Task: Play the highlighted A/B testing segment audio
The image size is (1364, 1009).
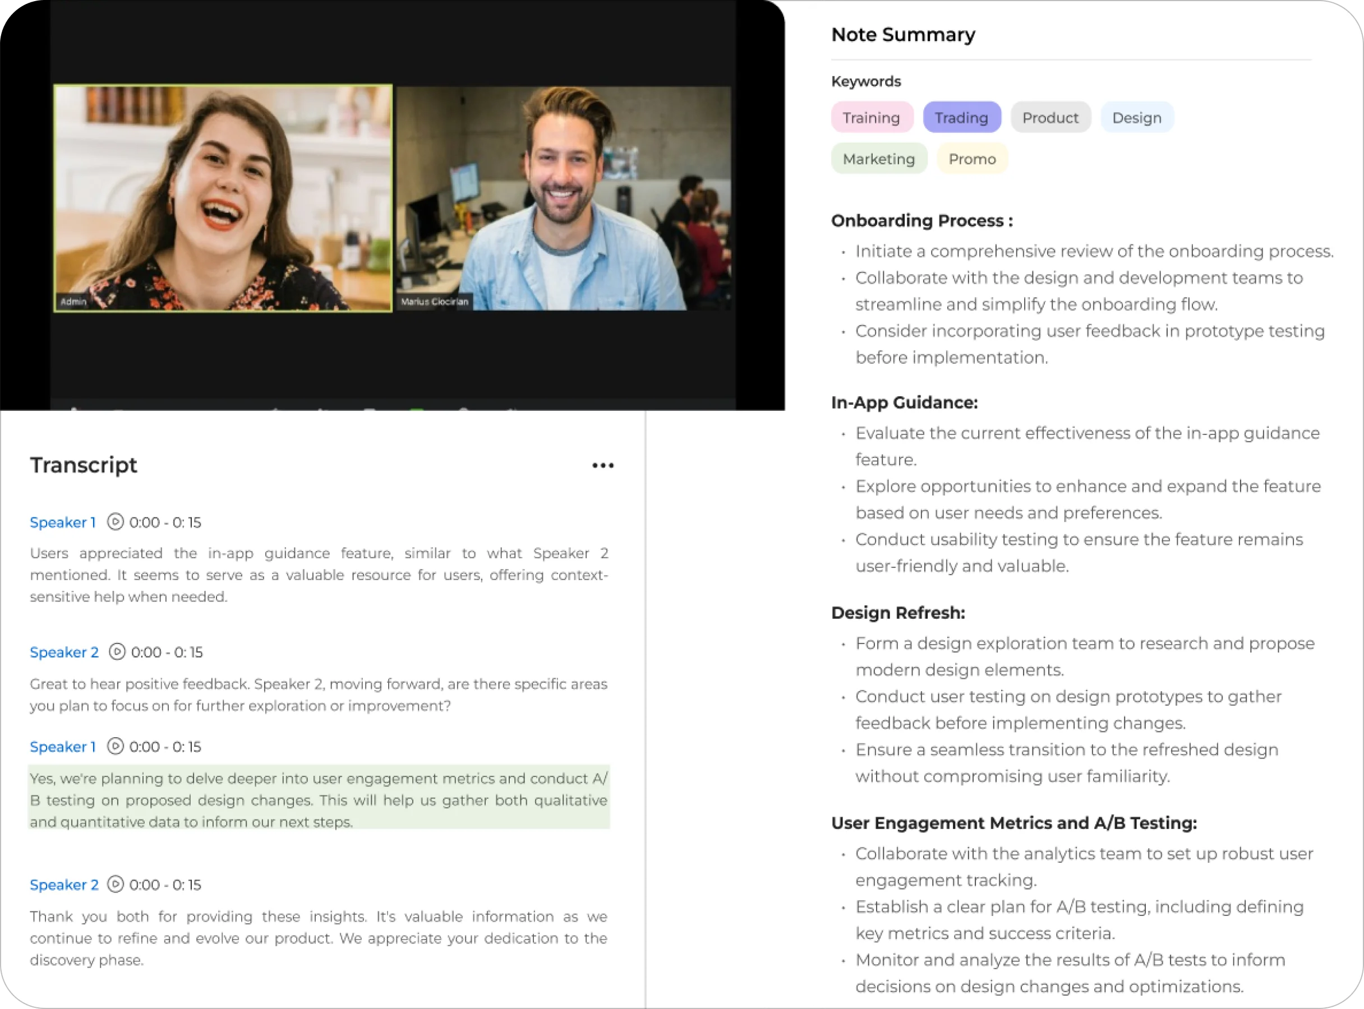Action: [x=115, y=746]
